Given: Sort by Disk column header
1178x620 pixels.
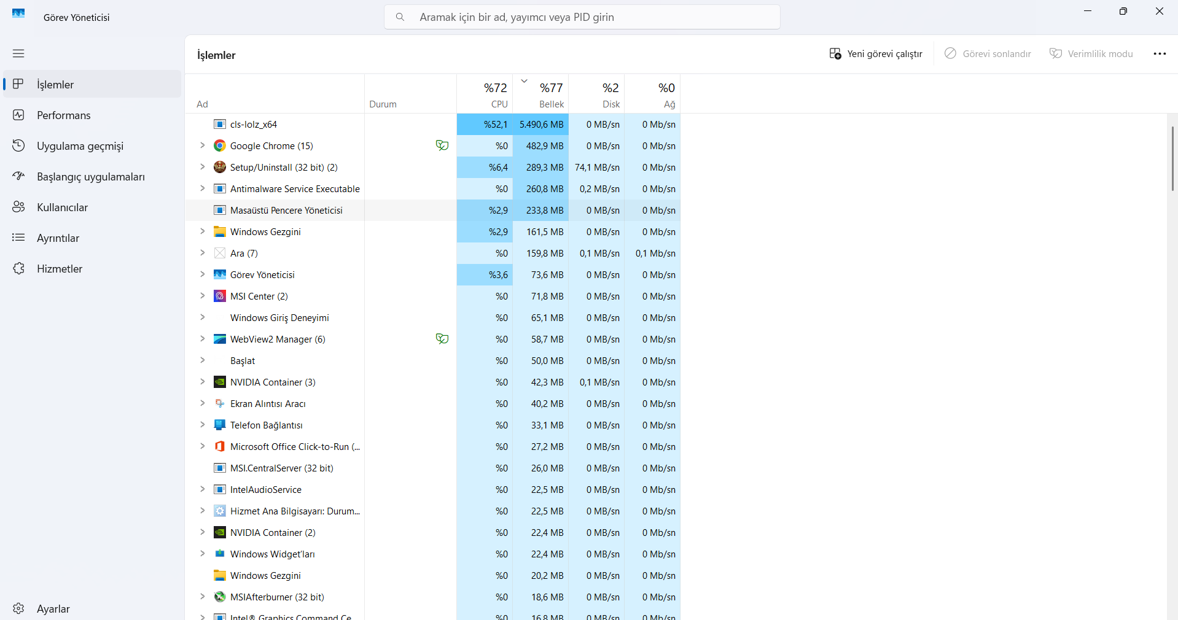Looking at the screenshot, I should click(x=596, y=94).
